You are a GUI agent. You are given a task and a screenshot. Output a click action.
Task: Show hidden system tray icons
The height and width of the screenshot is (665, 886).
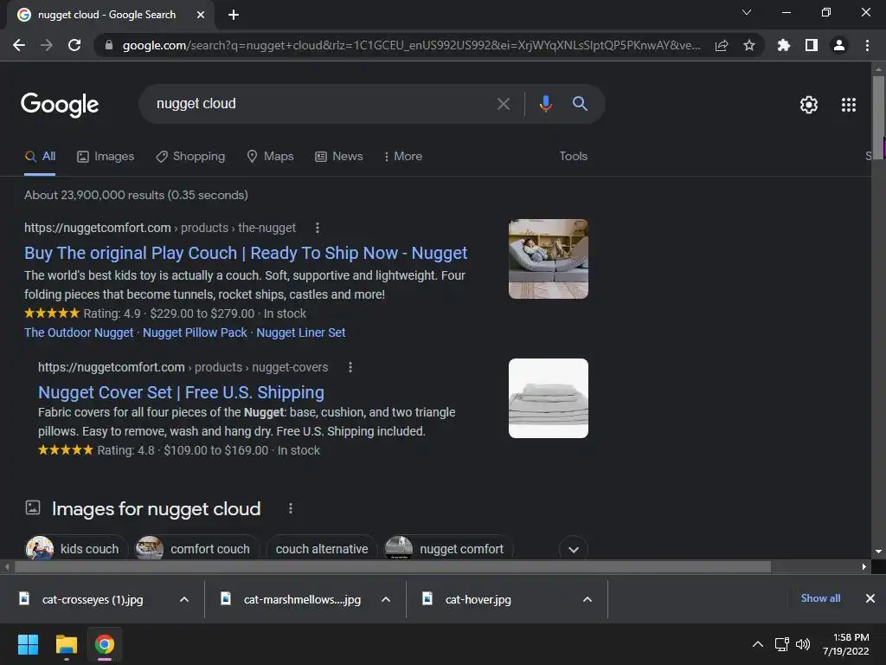click(x=758, y=644)
